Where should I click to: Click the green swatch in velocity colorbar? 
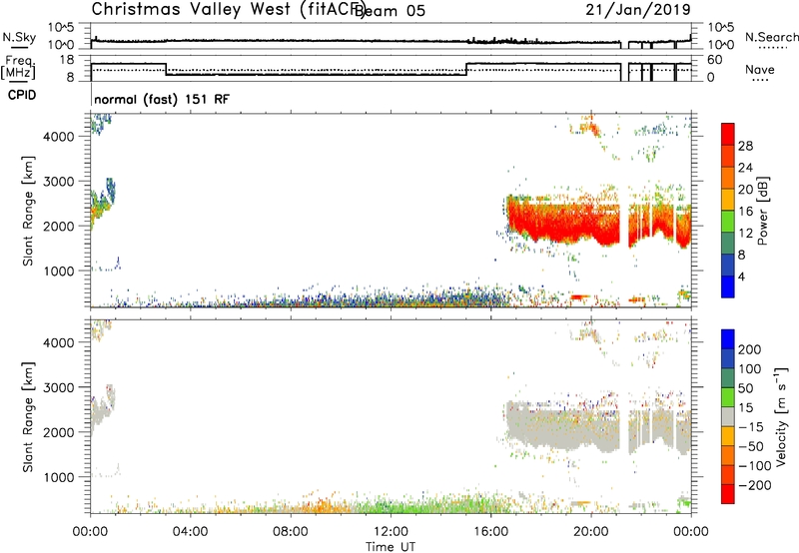click(728, 397)
